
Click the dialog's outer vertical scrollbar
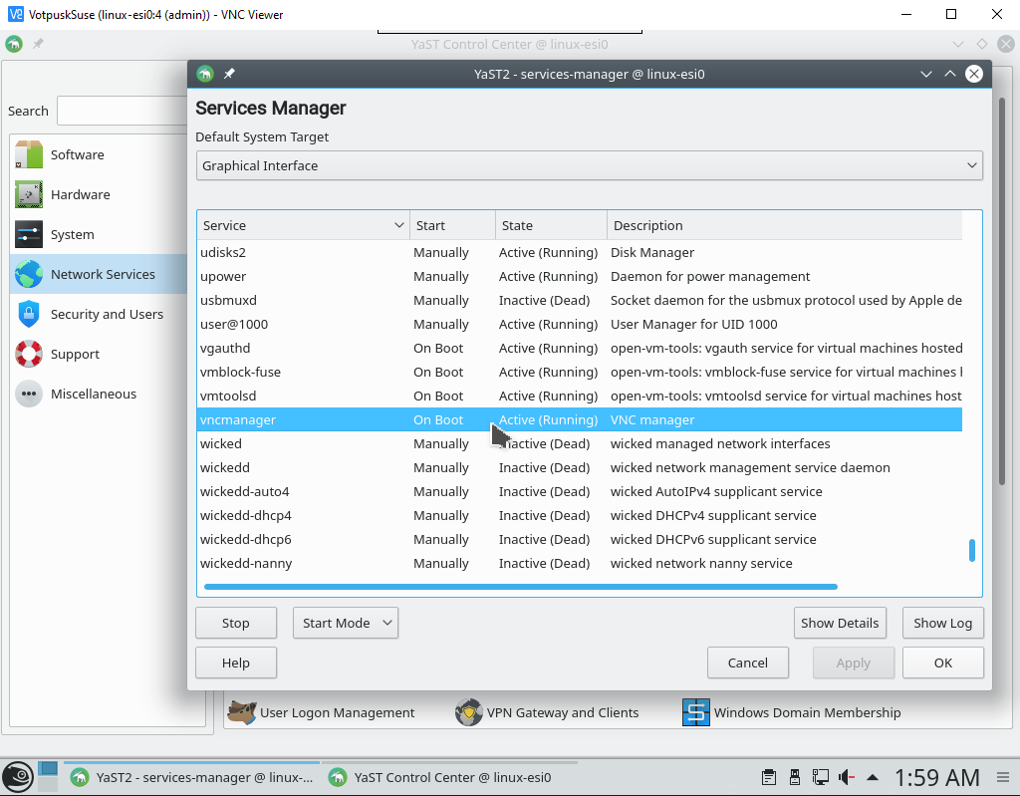point(1002,291)
